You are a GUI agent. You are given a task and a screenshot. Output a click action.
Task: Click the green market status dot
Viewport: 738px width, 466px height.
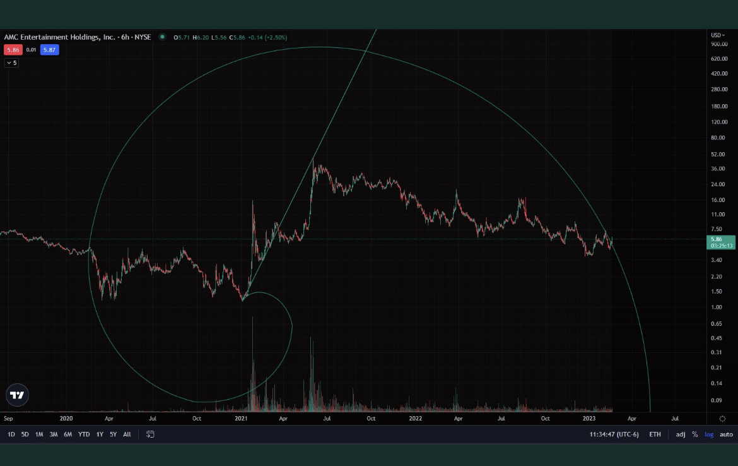(161, 37)
